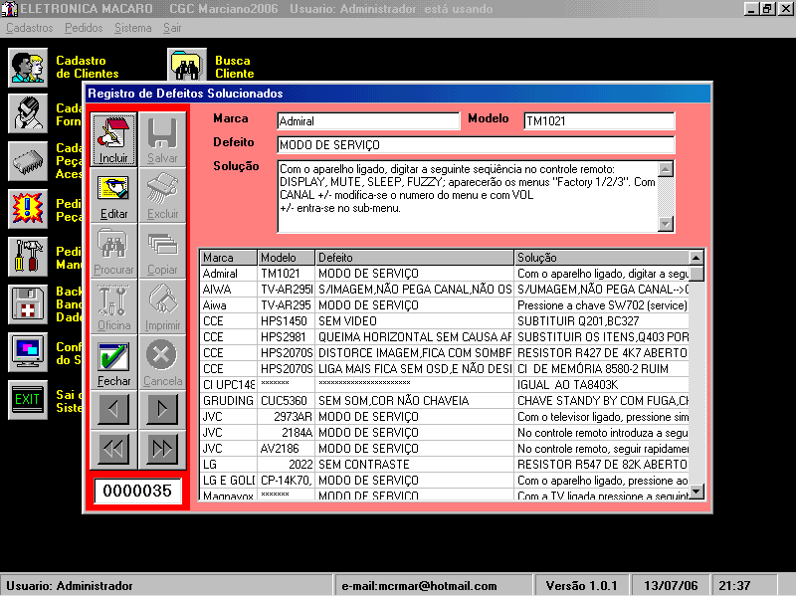Screen dimensions: 796x597
Task: Click 'CI DE MEMÓRIA 8580-2 RUIM' cell
Action: tap(602, 369)
